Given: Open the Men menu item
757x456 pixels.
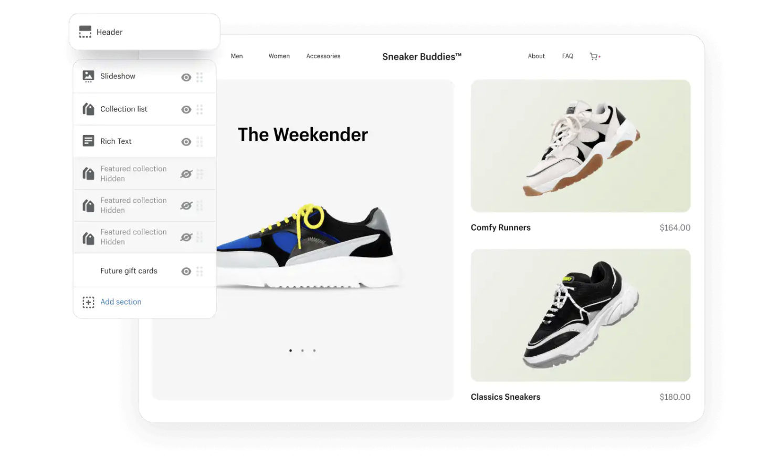Looking at the screenshot, I should pyautogui.click(x=237, y=56).
